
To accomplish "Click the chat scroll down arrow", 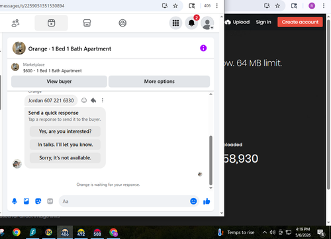I will tap(211, 188).
